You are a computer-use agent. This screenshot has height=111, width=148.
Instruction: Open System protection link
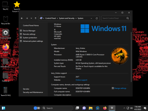30,38
